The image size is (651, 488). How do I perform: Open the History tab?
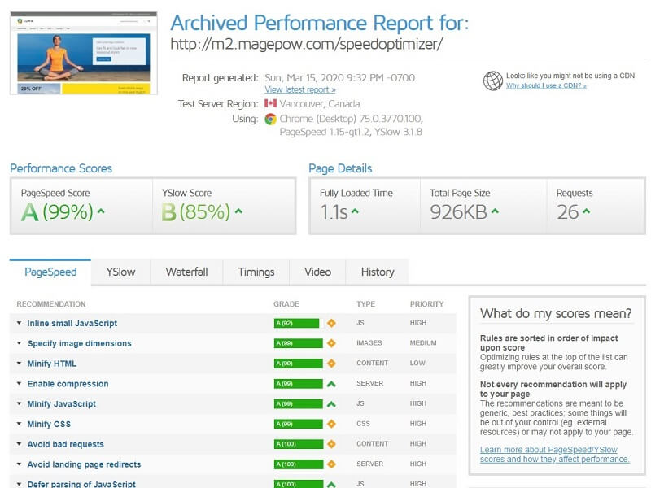(x=377, y=272)
